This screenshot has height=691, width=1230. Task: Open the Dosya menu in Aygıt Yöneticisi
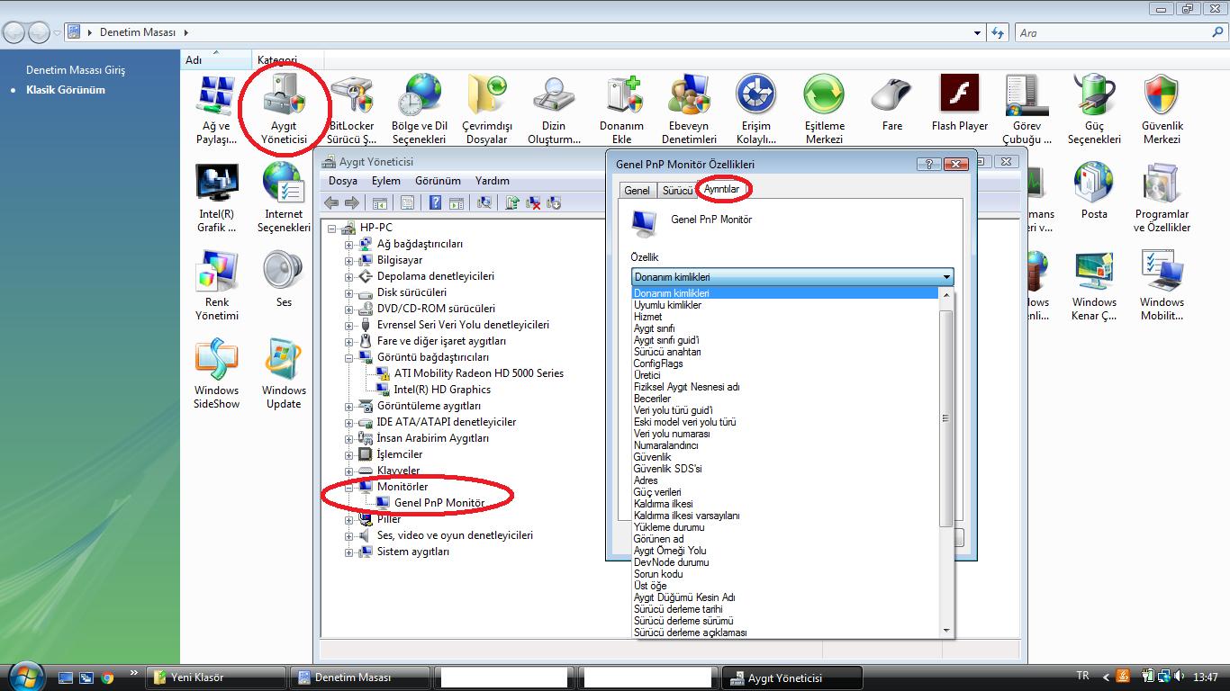[x=342, y=181]
